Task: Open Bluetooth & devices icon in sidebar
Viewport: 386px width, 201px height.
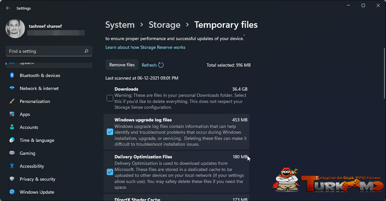Action: 12,75
